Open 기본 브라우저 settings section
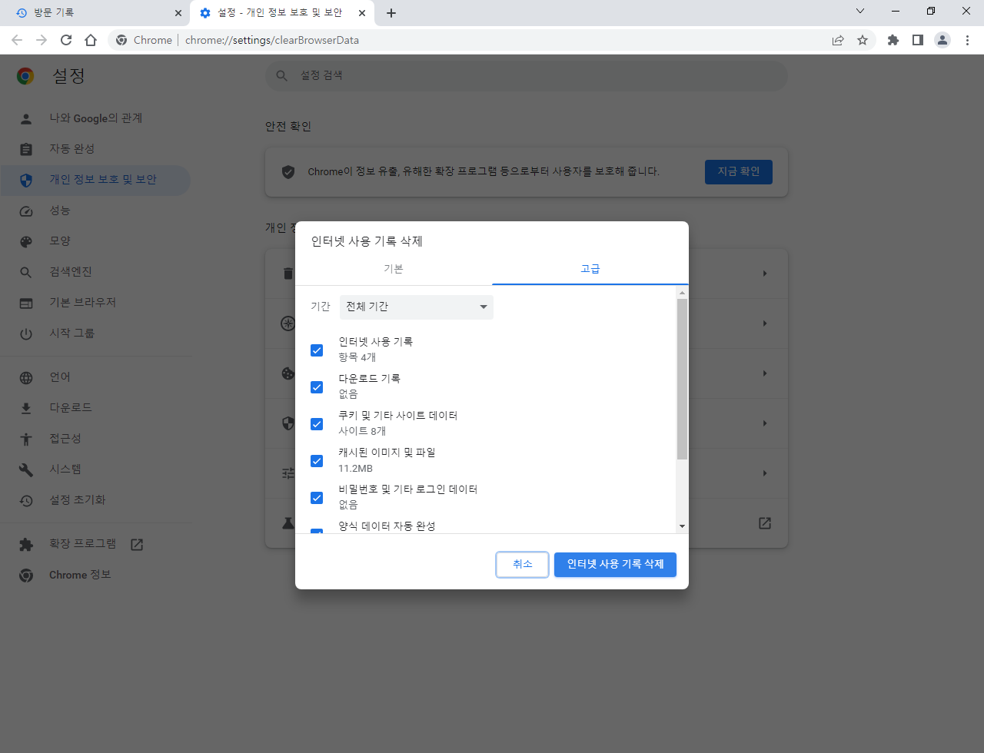The height and width of the screenshot is (753, 984). pos(95,303)
